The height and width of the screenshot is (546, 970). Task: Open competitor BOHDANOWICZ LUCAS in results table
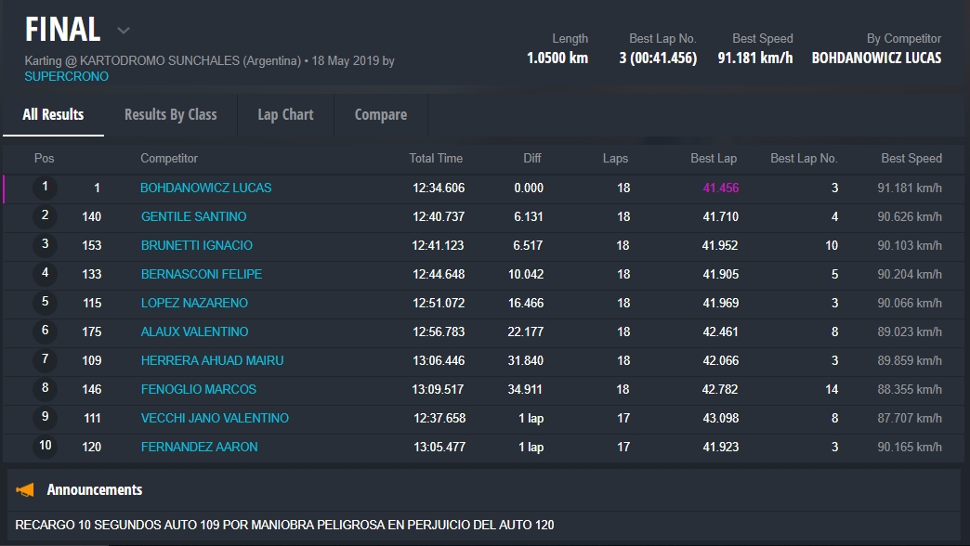pyautogui.click(x=205, y=188)
